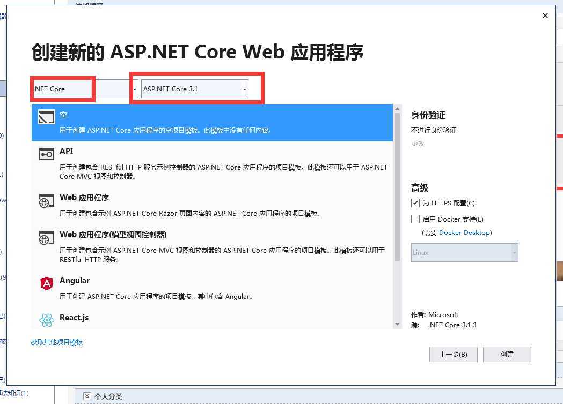Toggle 为 HTTPS 配置(C) checkbox

point(415,203)
